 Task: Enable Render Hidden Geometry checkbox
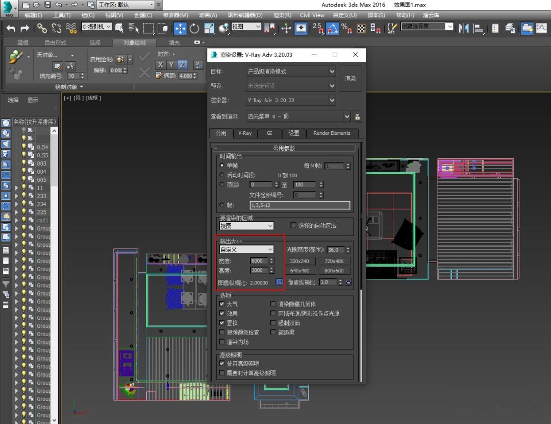point(273,303)
